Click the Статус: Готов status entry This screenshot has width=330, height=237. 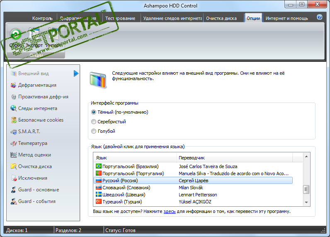[120, 230]
